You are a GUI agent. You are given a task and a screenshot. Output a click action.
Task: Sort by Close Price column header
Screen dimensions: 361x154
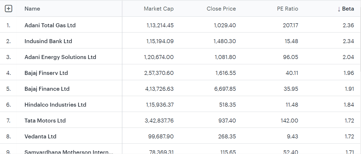[221, 9]
